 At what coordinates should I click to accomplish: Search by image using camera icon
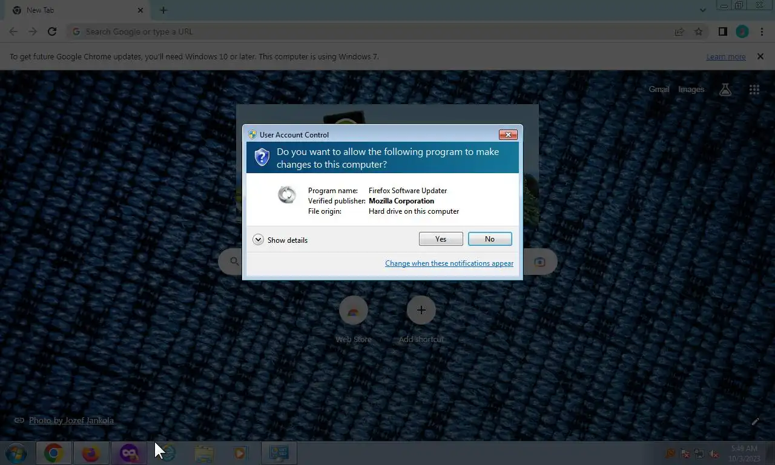pos(539,262)
